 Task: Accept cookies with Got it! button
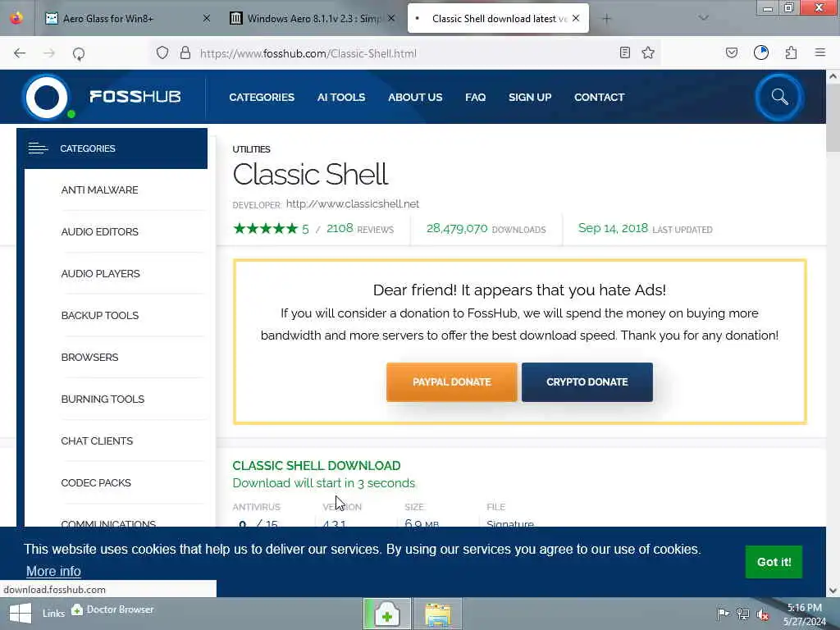click(774, 561)
